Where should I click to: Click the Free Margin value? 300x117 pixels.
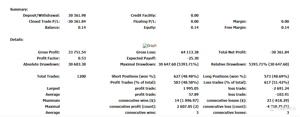click(285, 28)
